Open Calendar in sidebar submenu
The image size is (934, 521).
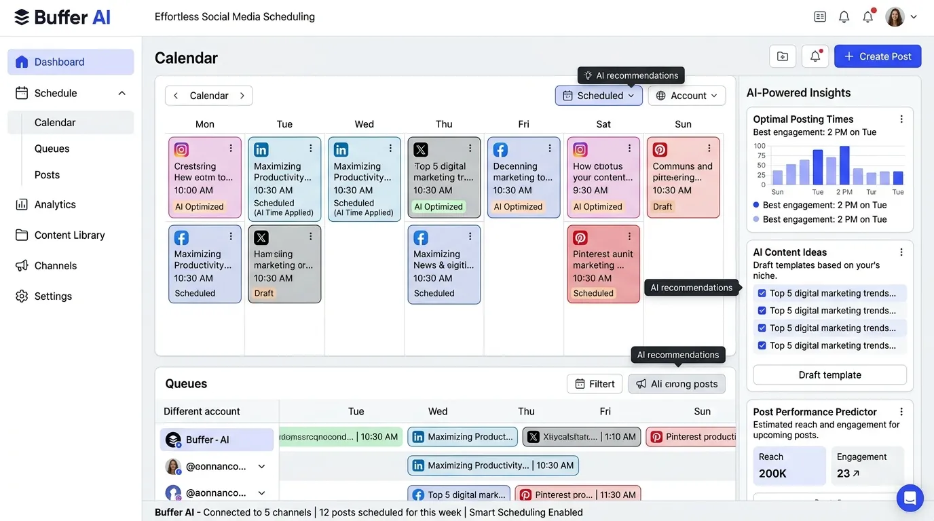[x=71, y=123]
